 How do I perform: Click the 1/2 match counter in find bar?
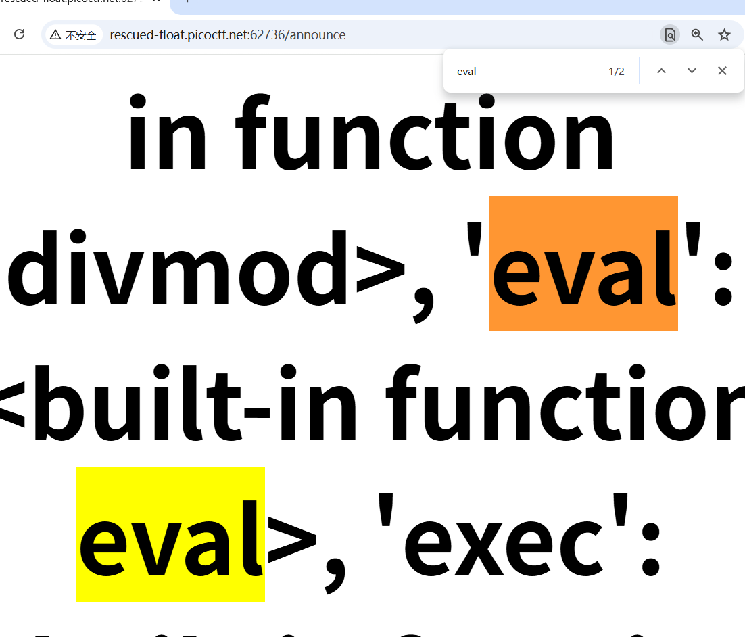pyautogui.click(x=616, y=72)
